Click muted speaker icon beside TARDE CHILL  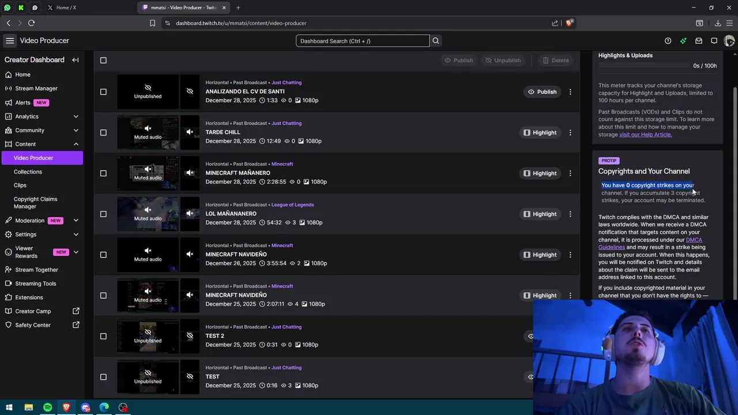190,132
